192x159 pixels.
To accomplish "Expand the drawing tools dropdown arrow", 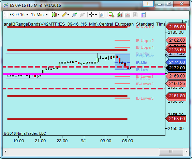I will (x=68, y=15).
